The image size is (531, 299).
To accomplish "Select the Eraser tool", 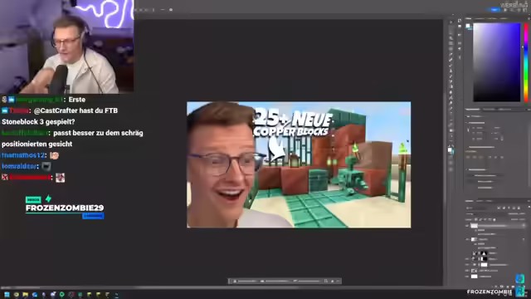I will click(x=451, y=81).
